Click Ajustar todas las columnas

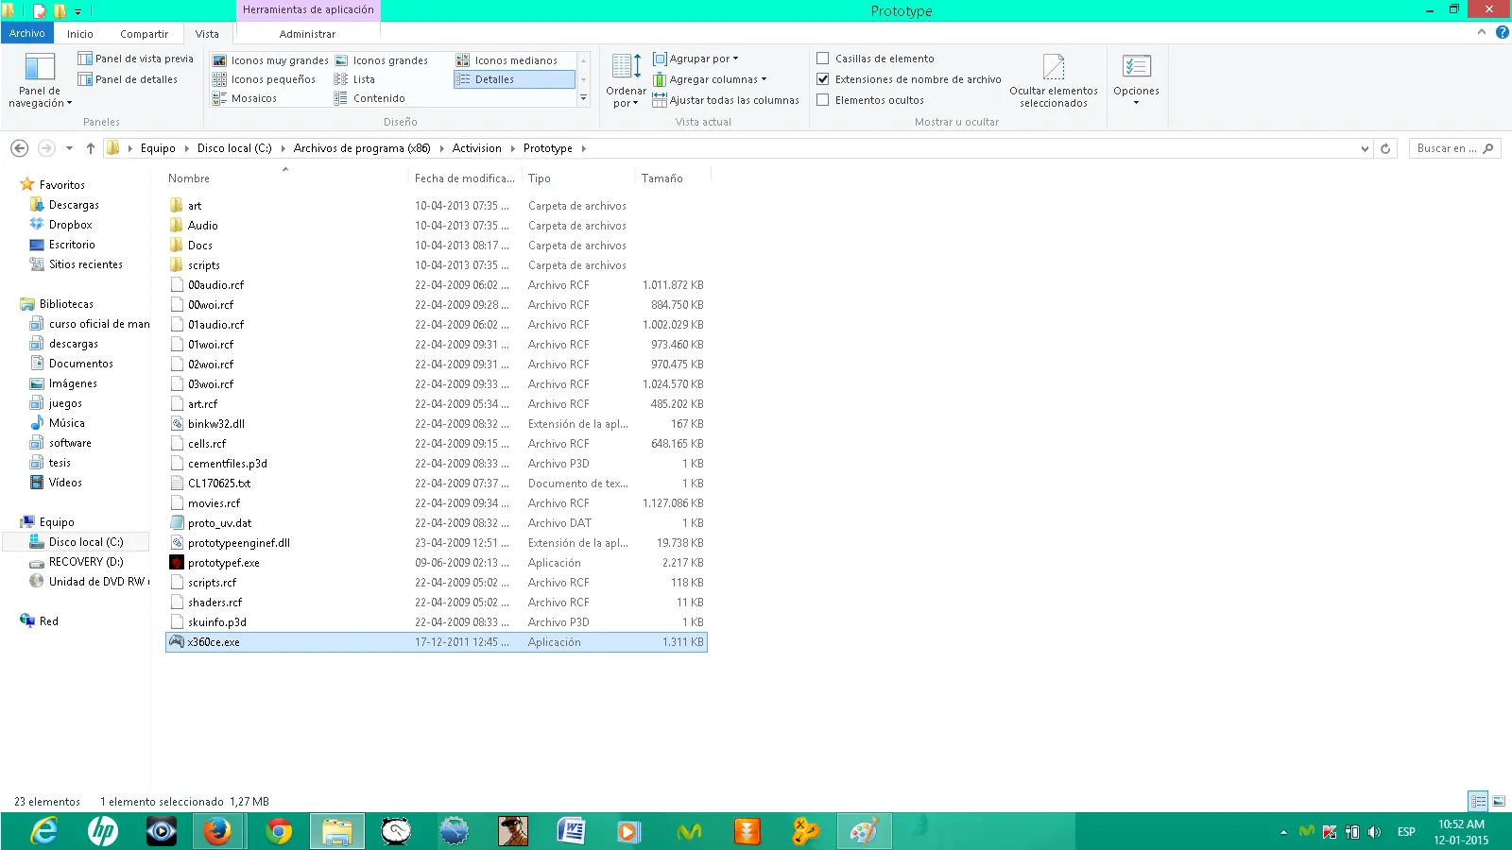(725, 100)
